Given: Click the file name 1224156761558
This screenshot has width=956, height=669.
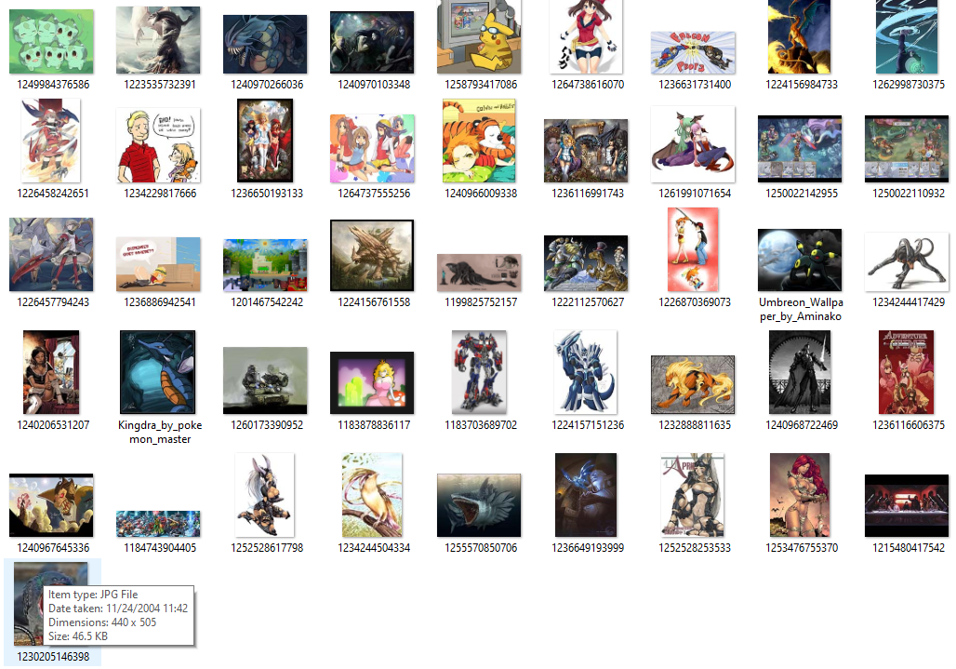Looking at the screenshot, I should click(374, 301).
